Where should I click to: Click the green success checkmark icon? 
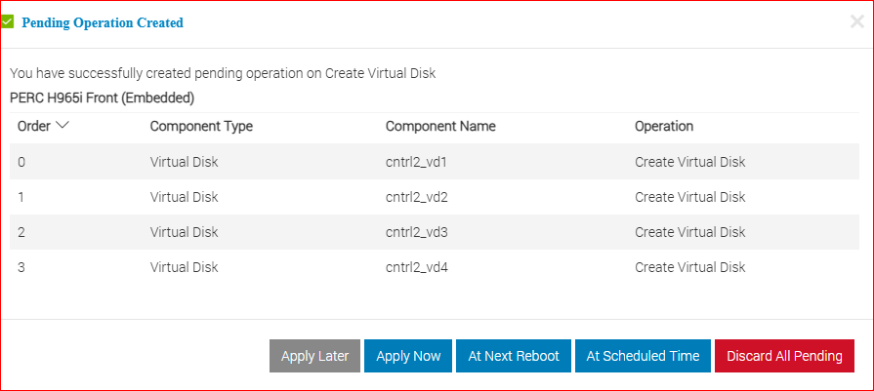click(7, 21)
